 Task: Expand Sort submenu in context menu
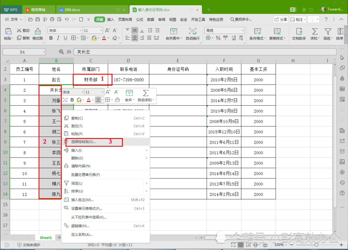click(x=147, y=191)
